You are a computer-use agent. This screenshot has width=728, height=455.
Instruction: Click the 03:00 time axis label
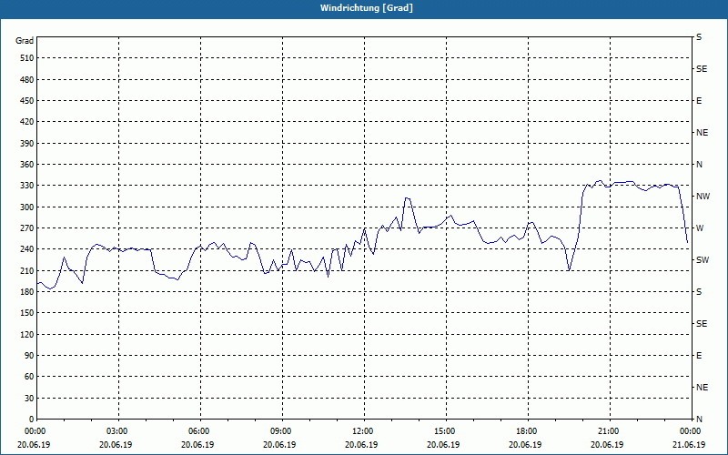tap(119, 431)
